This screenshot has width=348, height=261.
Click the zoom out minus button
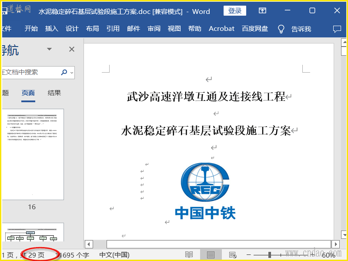click(x=249, y=255)
